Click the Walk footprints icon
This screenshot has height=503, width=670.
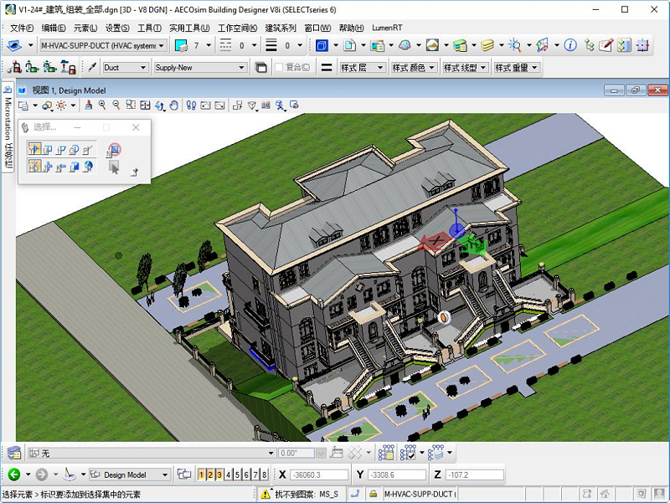(191, 105)
